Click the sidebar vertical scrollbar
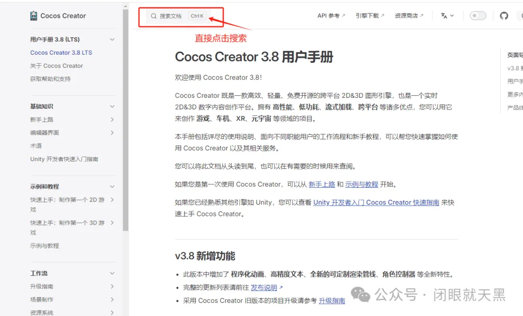523x316 pixels. [125, 120]
